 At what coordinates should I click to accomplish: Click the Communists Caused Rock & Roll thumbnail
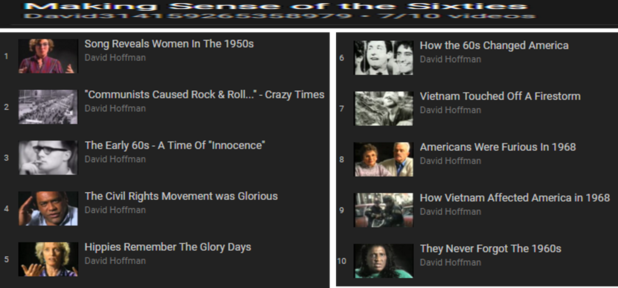(x=48, y=107)
